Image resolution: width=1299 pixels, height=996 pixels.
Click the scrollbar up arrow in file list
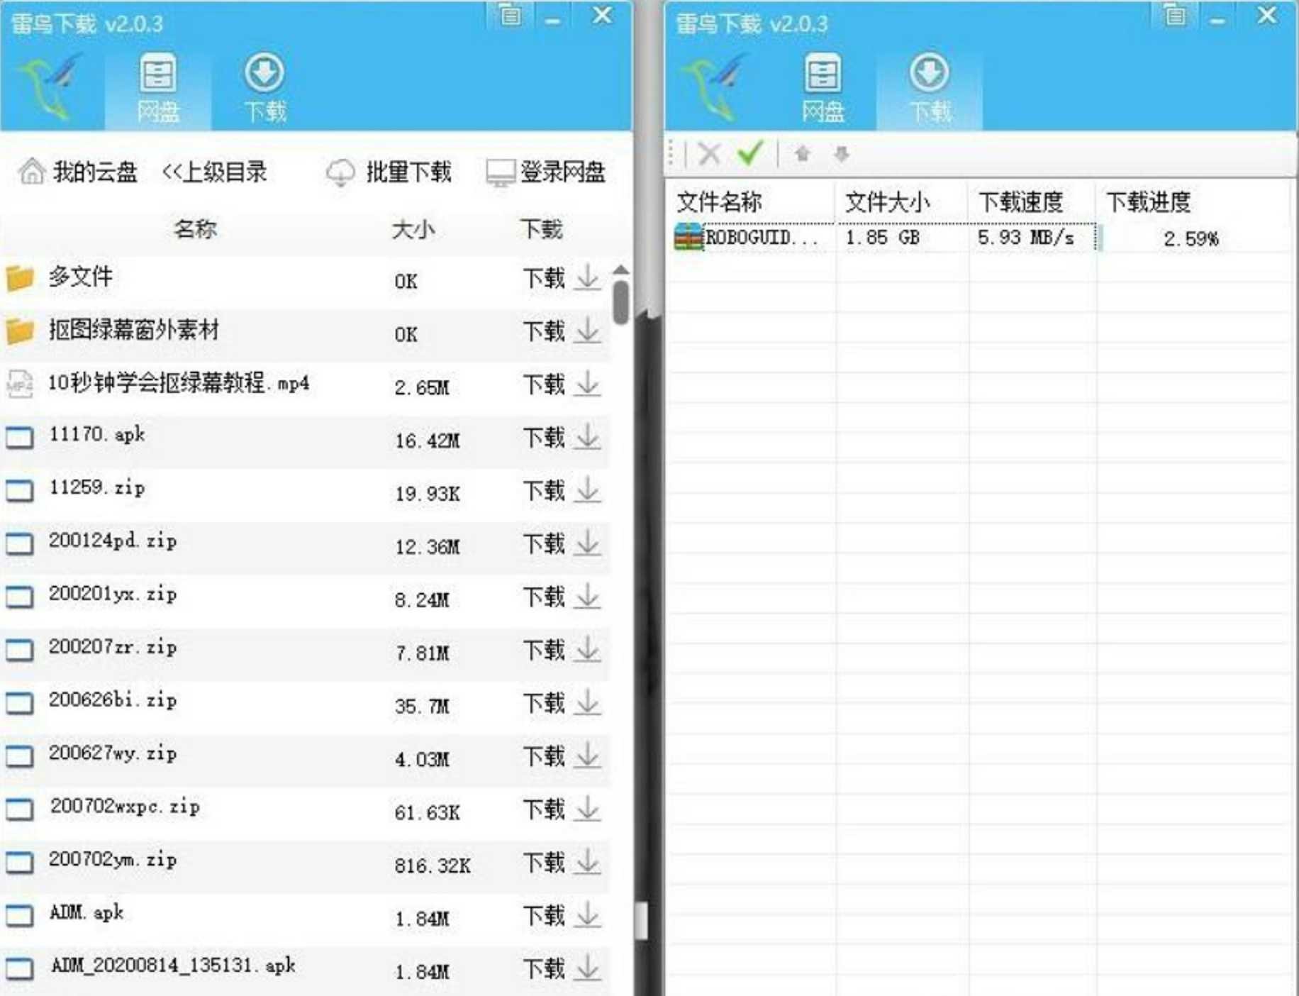pos(620,270)
